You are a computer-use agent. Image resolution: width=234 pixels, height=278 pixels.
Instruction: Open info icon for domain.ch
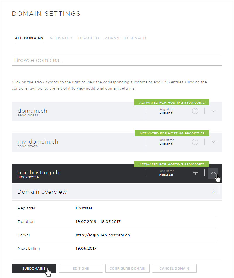click(195, 111)
